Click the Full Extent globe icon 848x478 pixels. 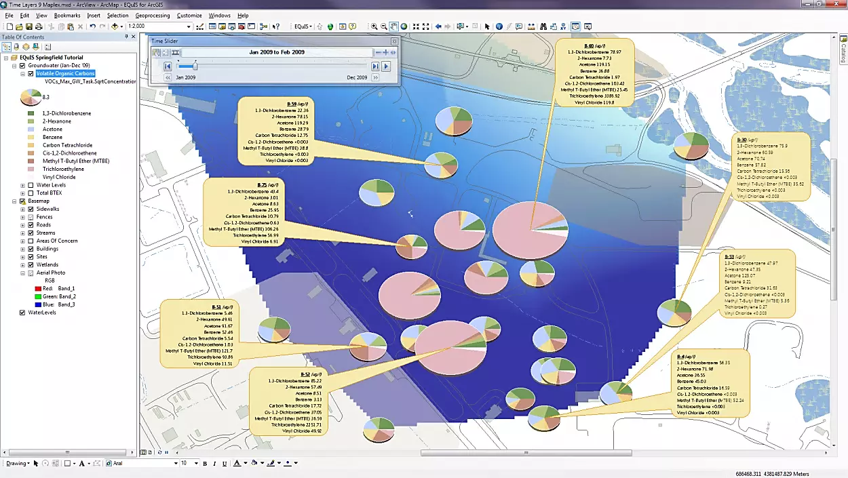404,26
